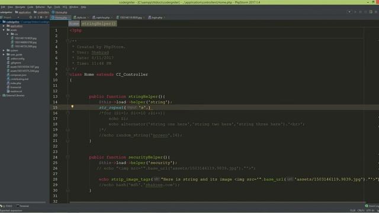Viewport: 379px width, 213px height.
Task: Place cursor in str_repeat call on line 15
Action: [x=111, y=108]
